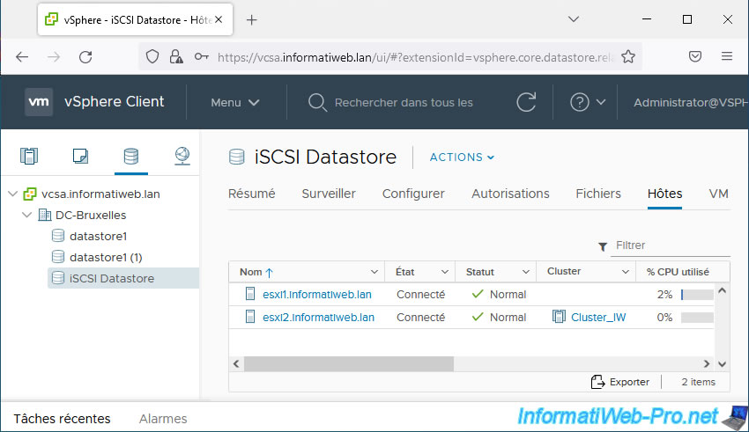Click the table scroll down arrow
749x432 pixels.
tap(722, 364)
